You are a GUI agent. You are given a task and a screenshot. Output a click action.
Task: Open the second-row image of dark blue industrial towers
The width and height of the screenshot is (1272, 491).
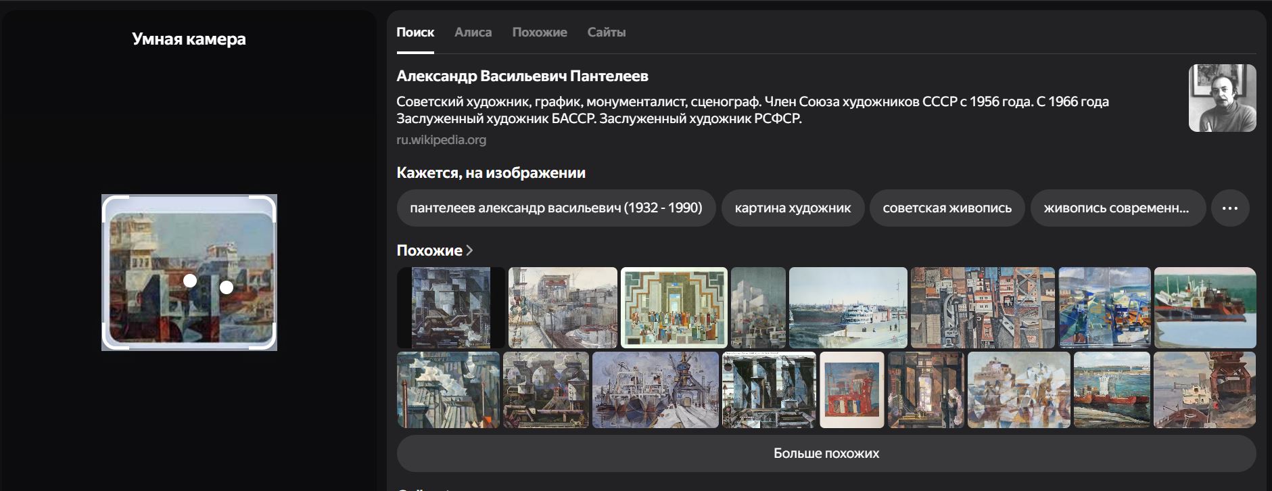pos(769,390)
